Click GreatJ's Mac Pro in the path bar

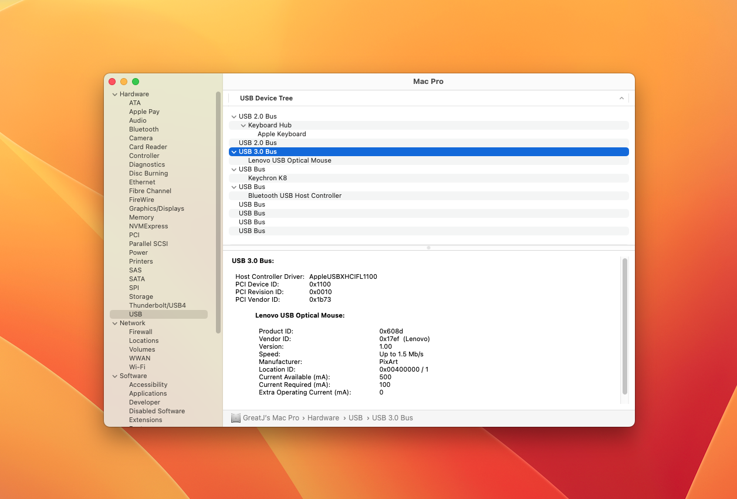point(271,418)
